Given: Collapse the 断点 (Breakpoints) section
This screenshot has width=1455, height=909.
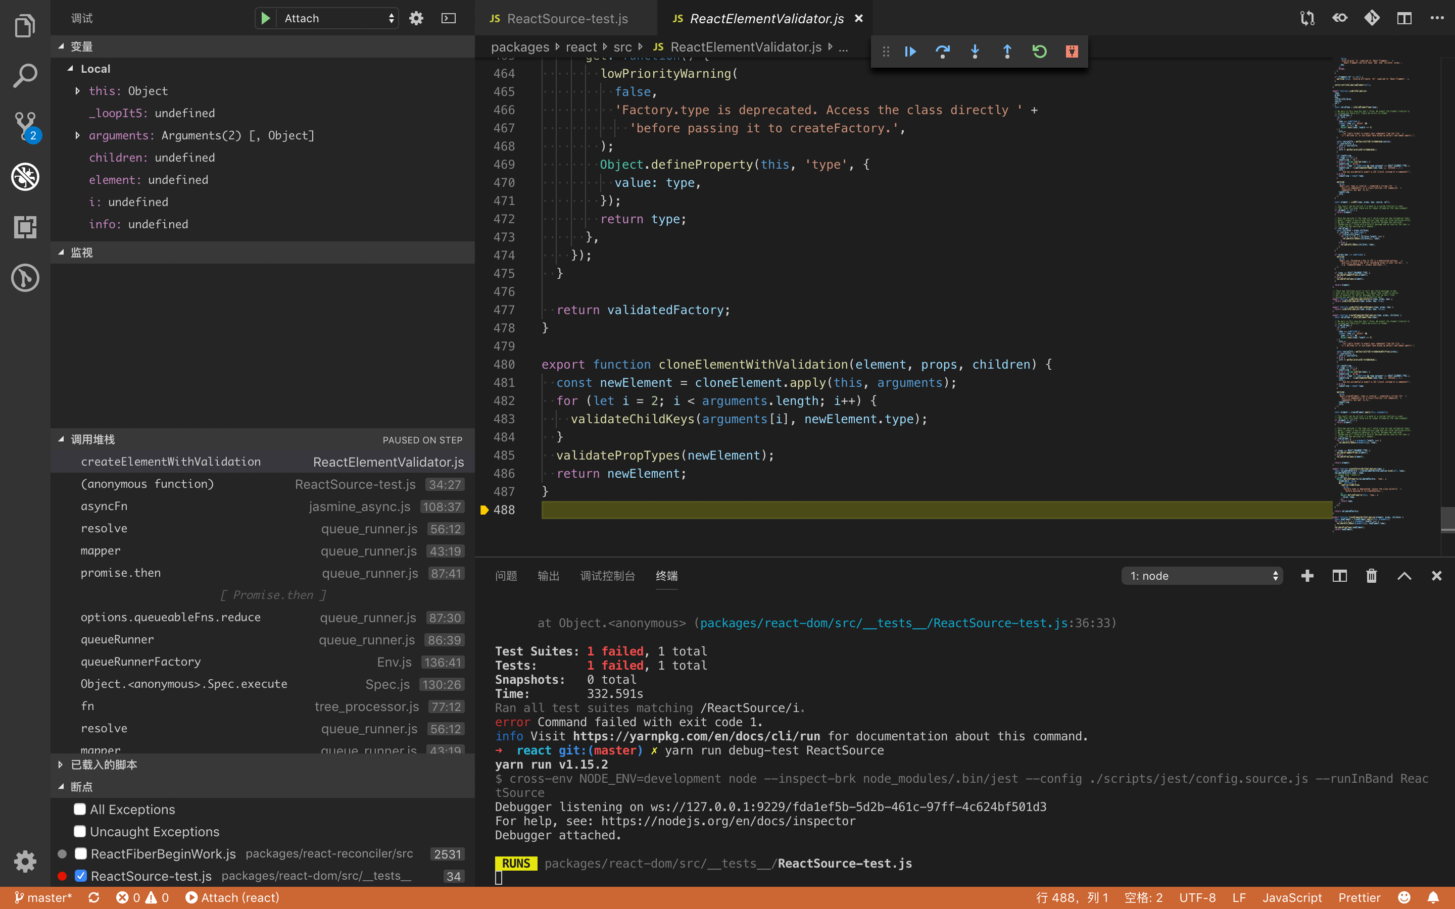Looking at the screenshot, I should click(x=262, y=786).
